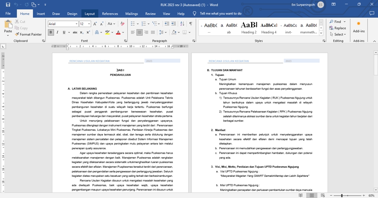Toggle Italic formatting
This screenshot has width=378, height=198.
tap(57, 32)
